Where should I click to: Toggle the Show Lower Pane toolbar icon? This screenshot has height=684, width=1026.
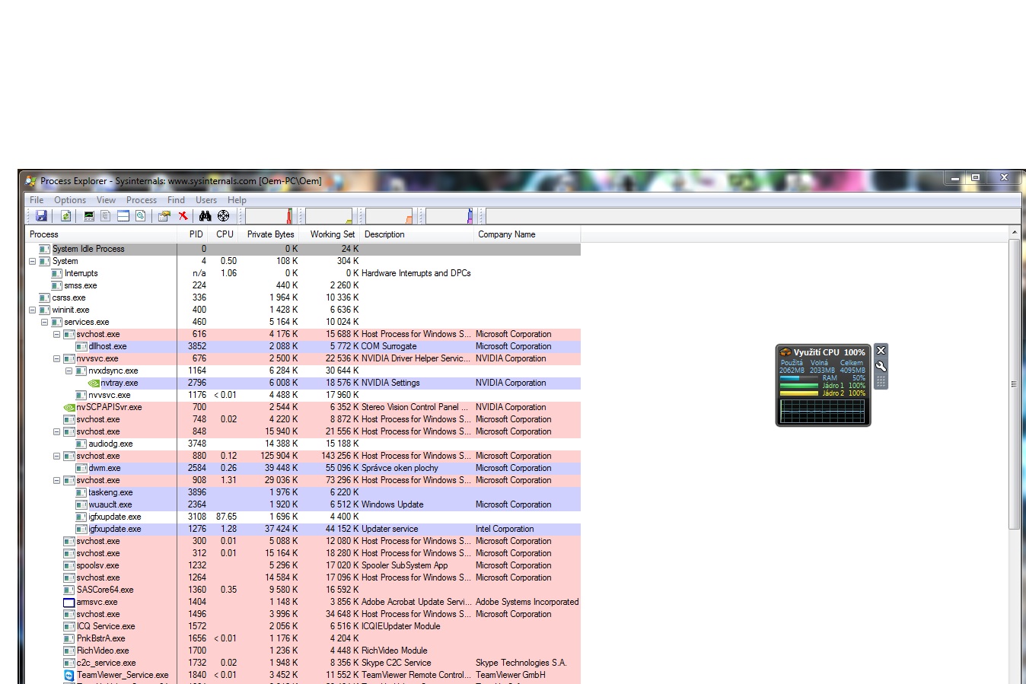(123, 216)
